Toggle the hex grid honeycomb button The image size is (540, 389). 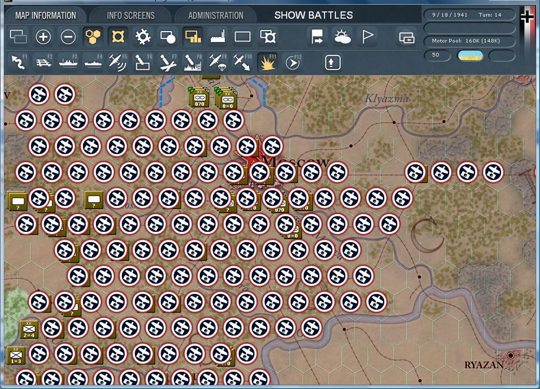(x=93, y=36)
